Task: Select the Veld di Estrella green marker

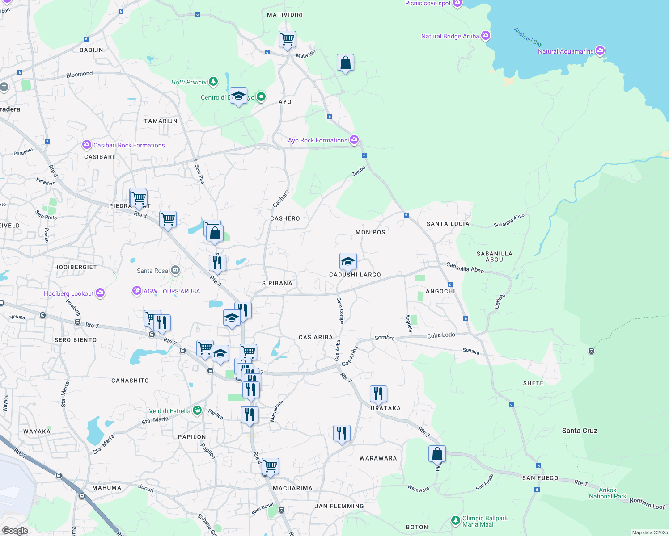Action: click(197, 410)
